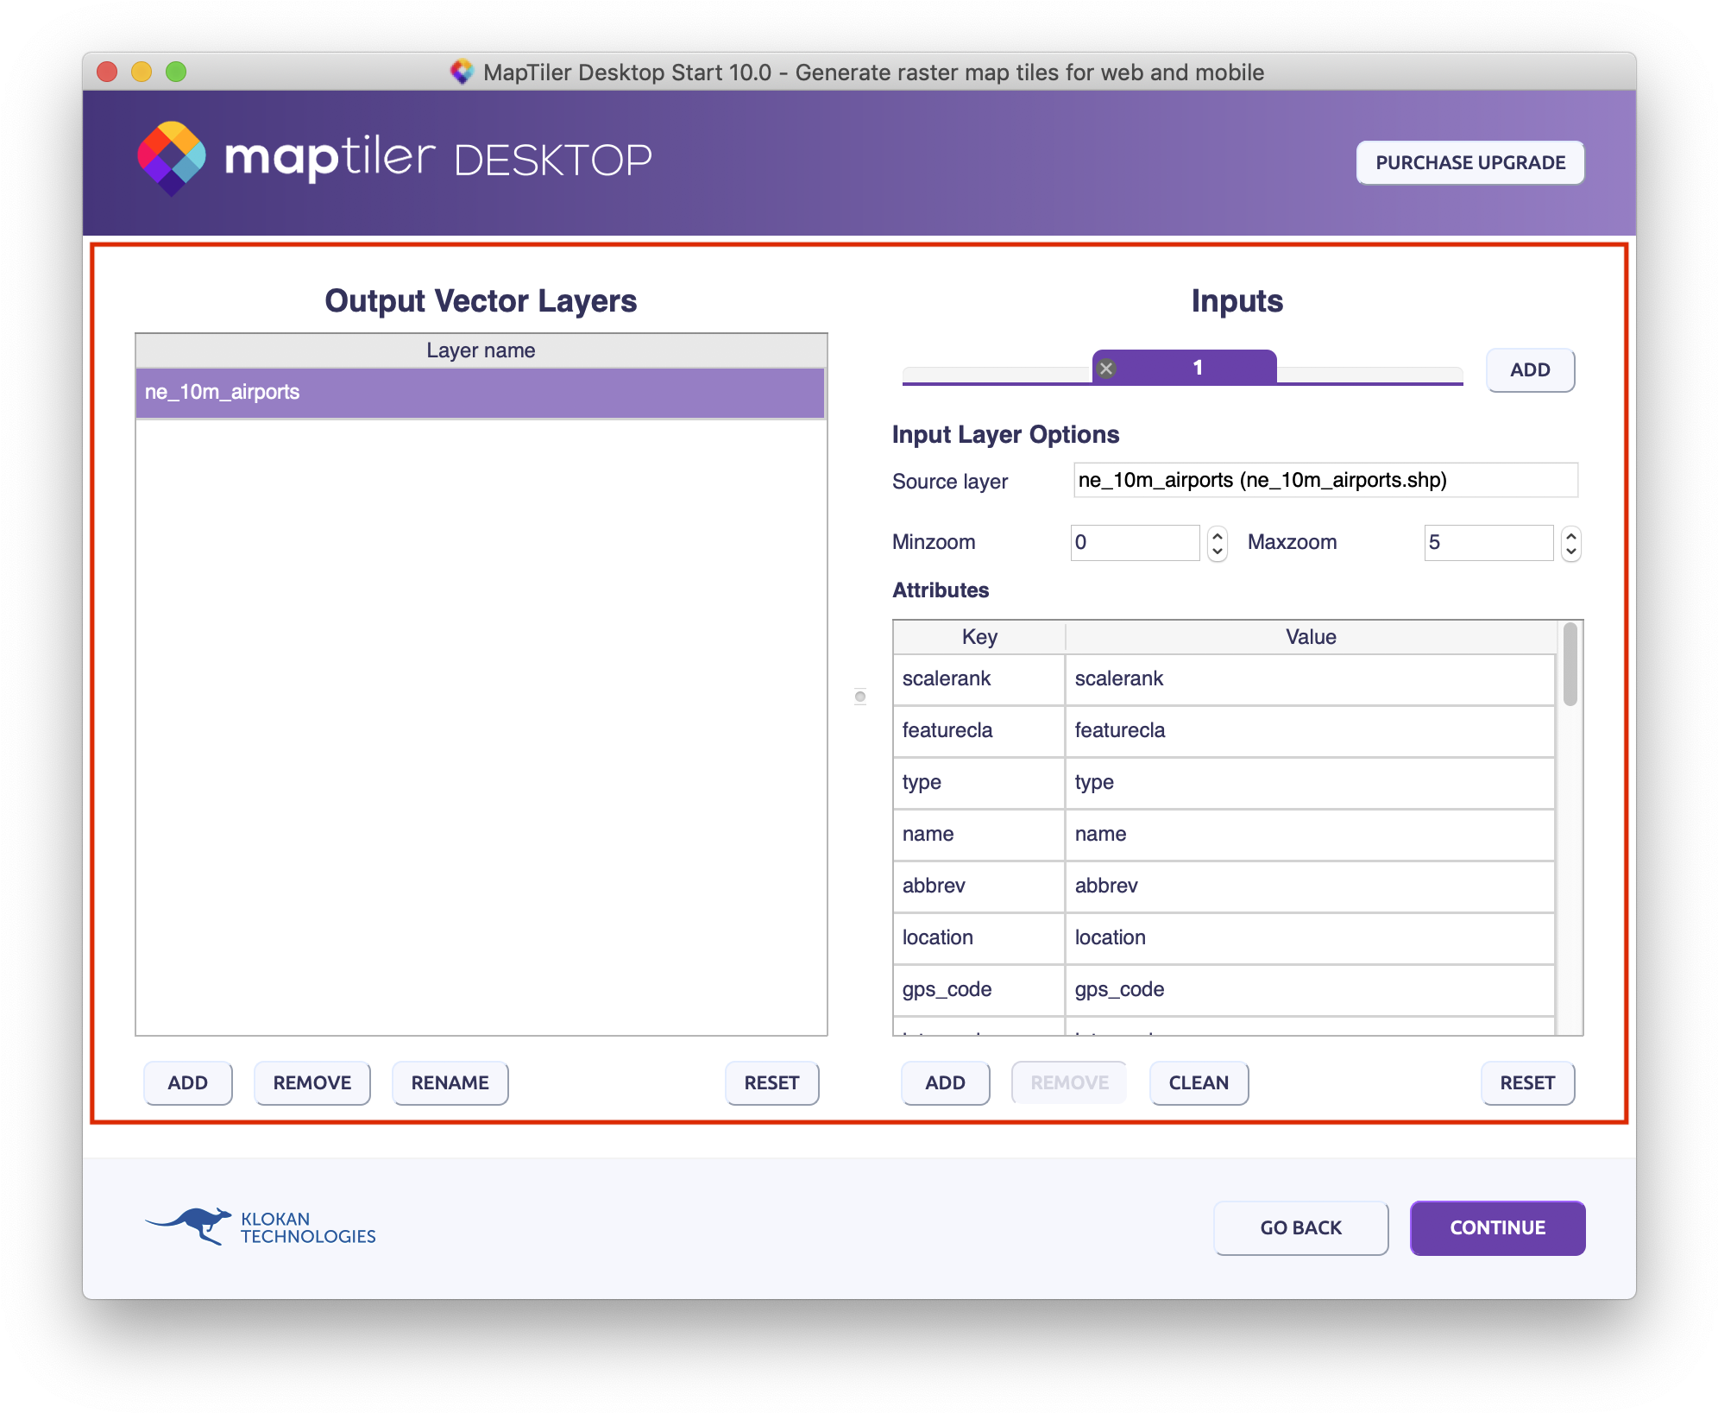Add a new attribute row

[x=945, y=1082]
